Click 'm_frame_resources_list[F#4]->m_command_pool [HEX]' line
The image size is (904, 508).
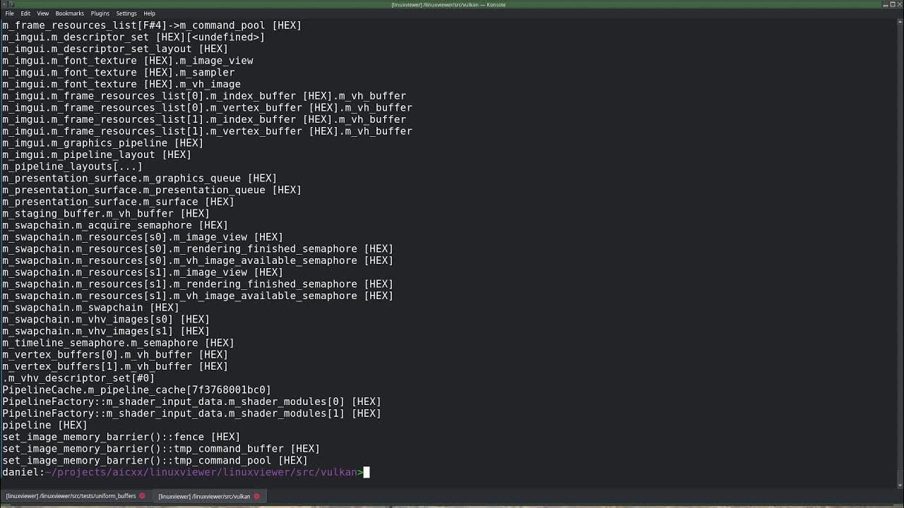point(152,25)
